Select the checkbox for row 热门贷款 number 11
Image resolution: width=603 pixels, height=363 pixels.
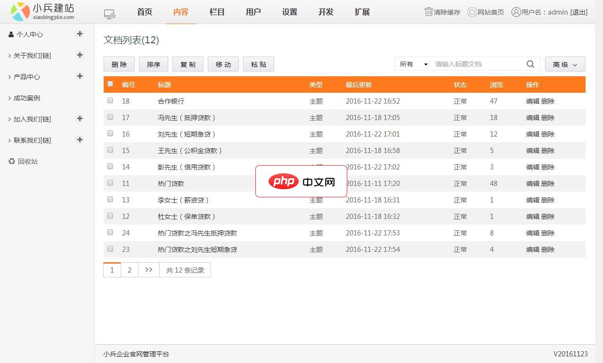pyautogui.click(x=110, y=183)
